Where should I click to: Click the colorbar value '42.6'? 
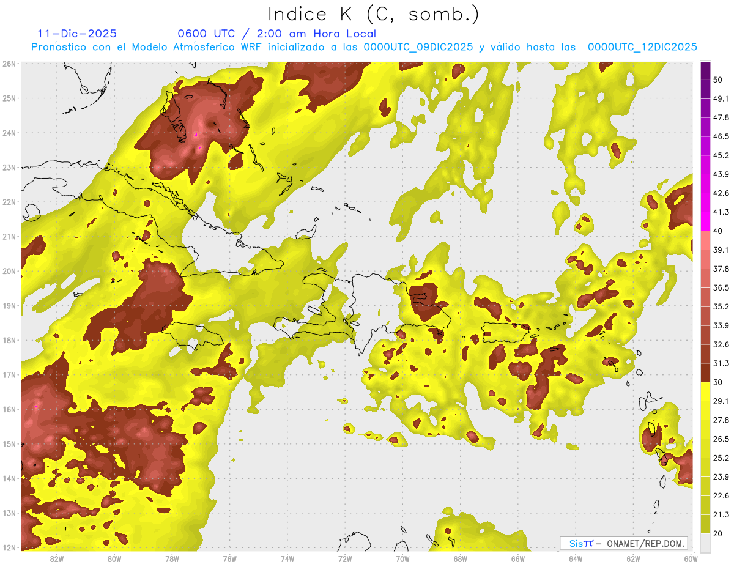[721, 193]
